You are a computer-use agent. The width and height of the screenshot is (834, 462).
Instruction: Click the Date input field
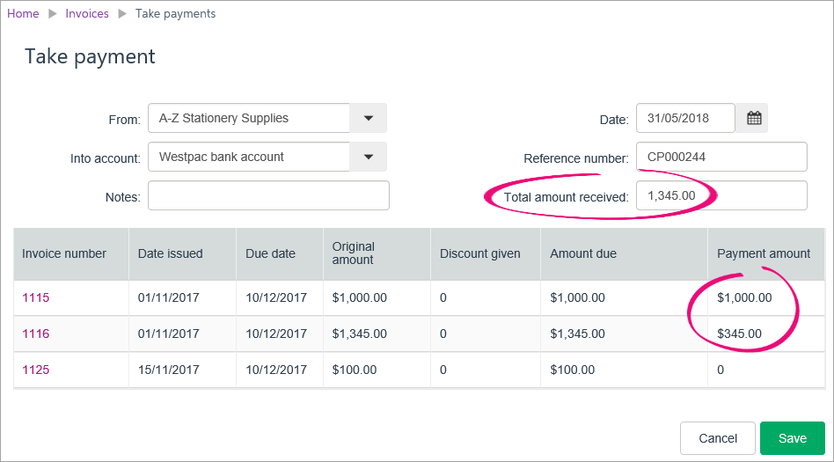tap(684, 118)
